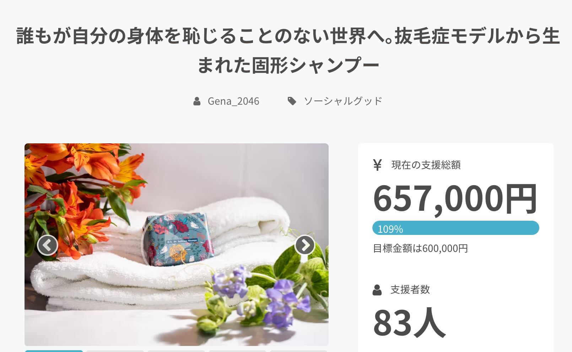Select the second slide indicator below the image
572x352 pixels.
(115, 351)
